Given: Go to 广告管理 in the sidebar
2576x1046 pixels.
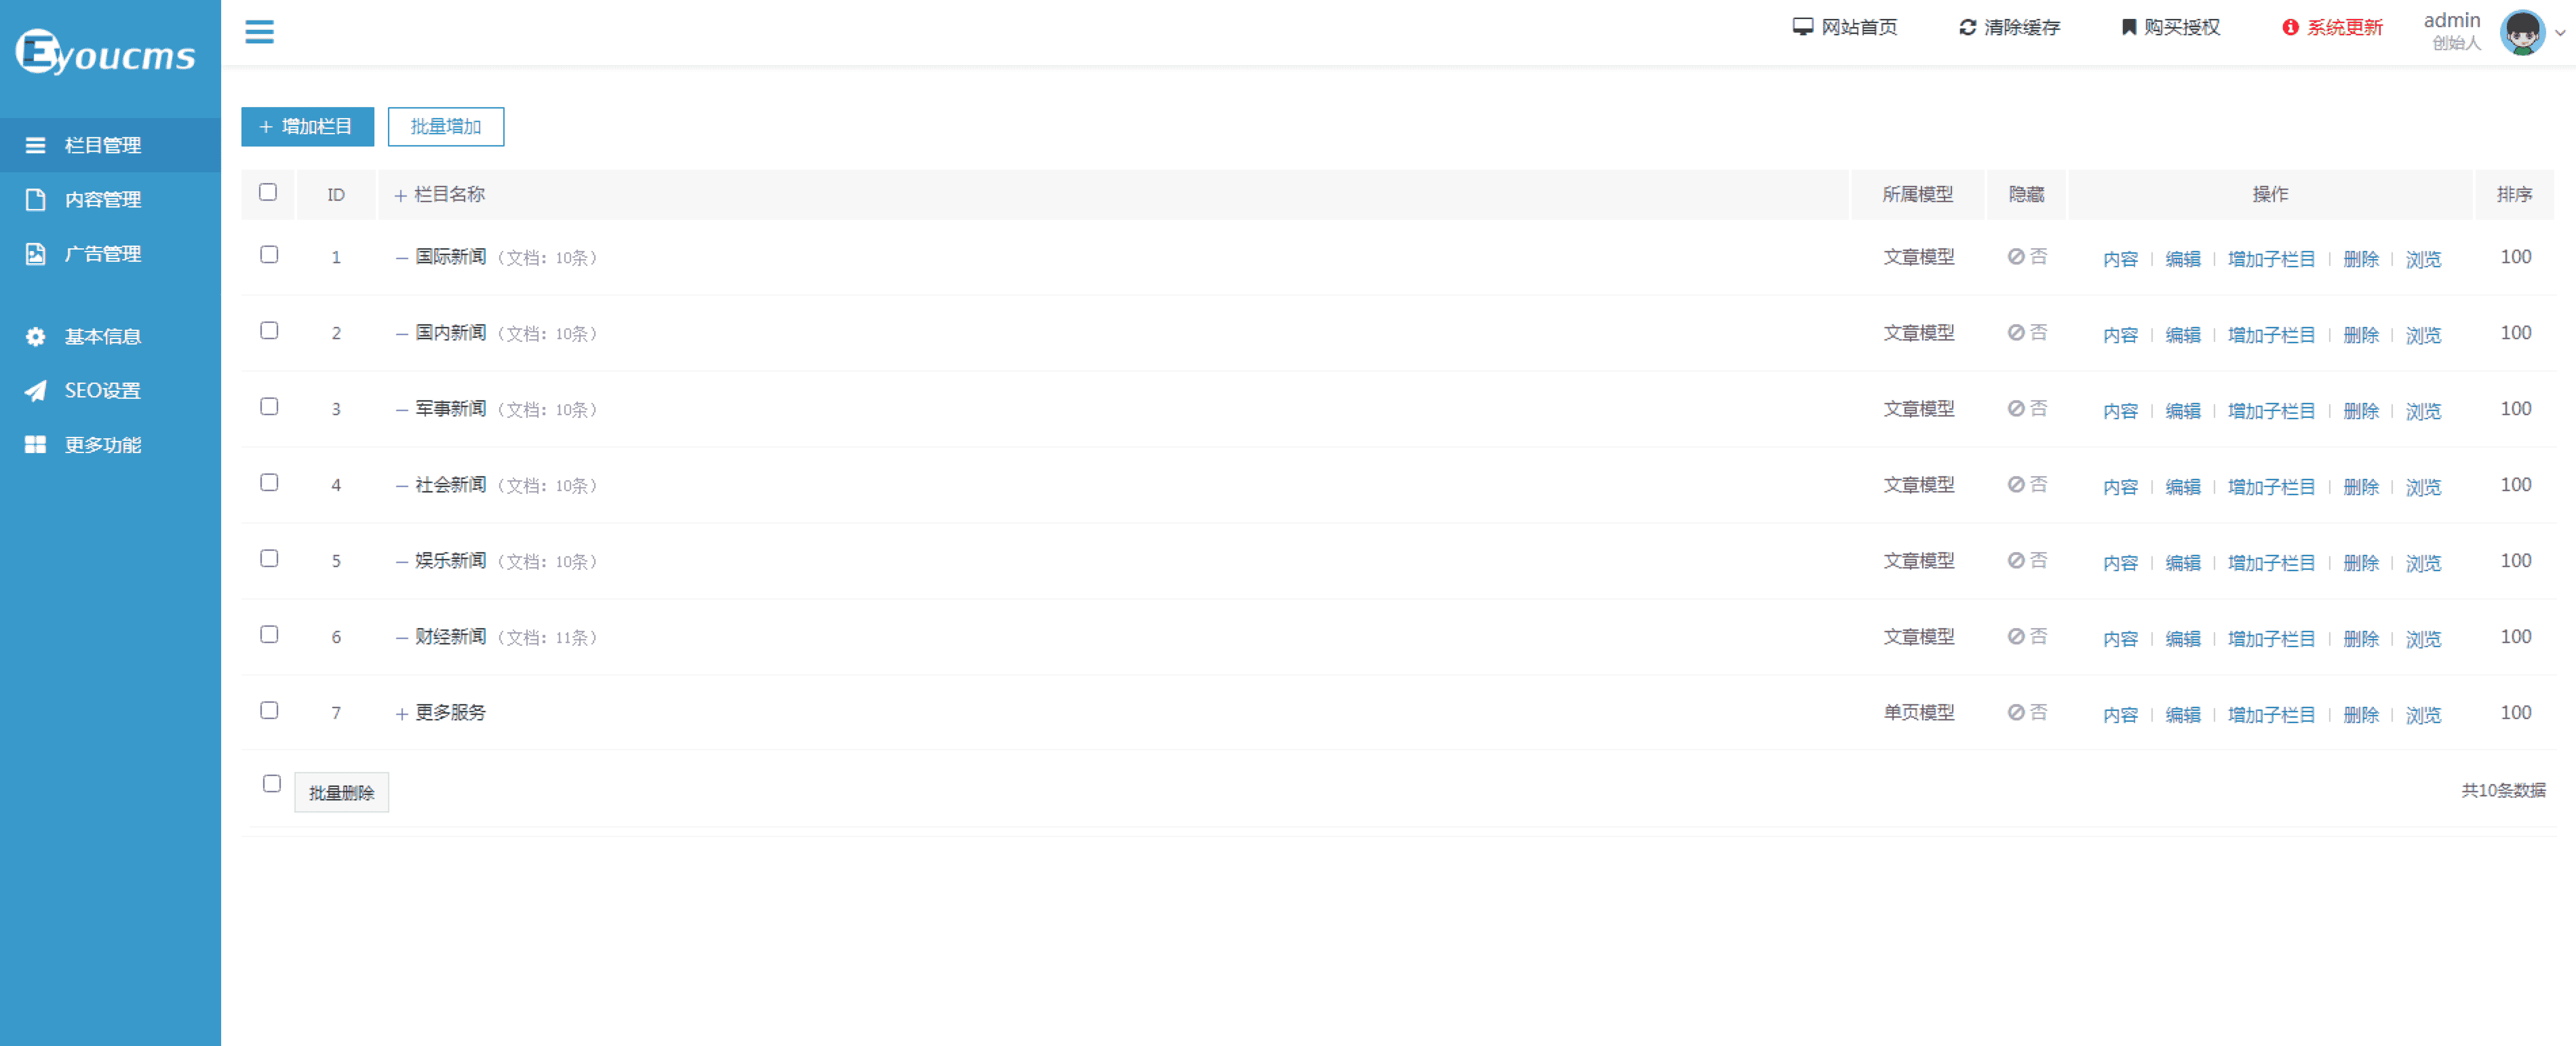Looking at the screenshot, I should click(x=102, y=254).
